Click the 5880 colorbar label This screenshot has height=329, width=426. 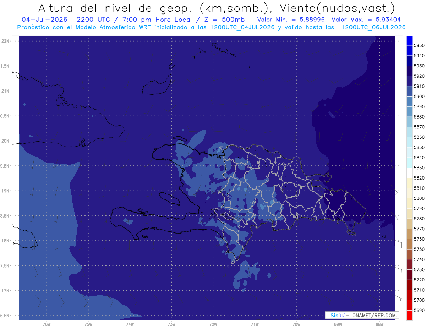[x=419, y=117]
